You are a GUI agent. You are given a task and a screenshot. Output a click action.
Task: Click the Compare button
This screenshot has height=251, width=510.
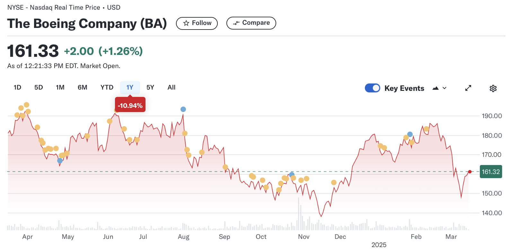(x=251, y=23)
